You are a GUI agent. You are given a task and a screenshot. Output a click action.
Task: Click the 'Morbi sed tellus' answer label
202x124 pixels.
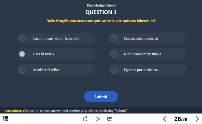(x=46, y=70)
